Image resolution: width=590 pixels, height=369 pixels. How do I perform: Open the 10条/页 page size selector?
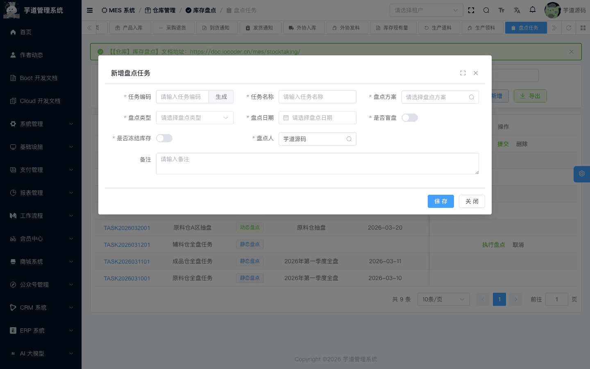point(443,299)
